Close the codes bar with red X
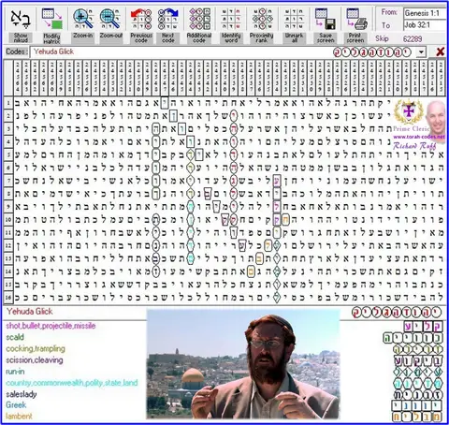Screen dimensions: 449x425 point(440,51)
